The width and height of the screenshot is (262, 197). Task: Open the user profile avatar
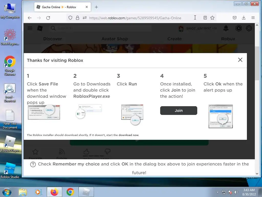(x=181, y=28)
